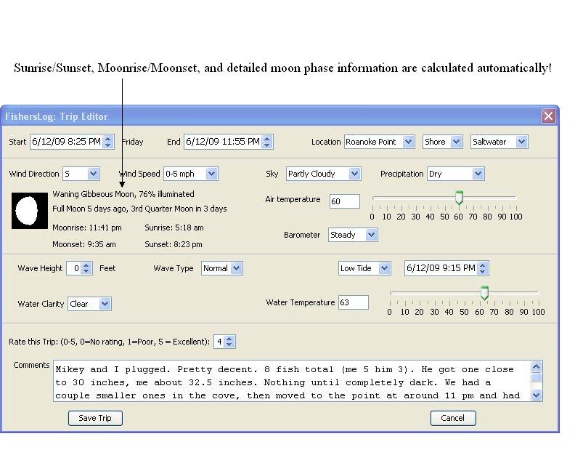The image size is (575, 471).
Task: Expand the Sky condition dropdown
Action: [323, 174]
